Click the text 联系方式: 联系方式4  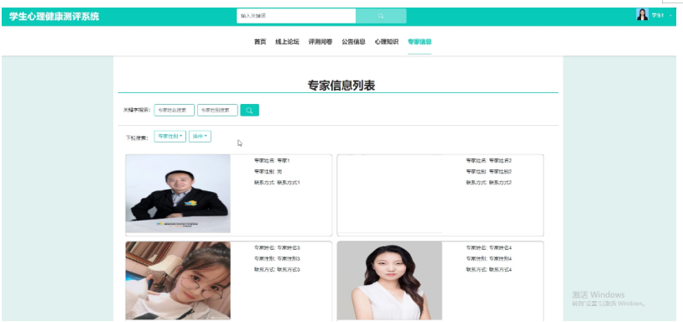click(488, 269)
